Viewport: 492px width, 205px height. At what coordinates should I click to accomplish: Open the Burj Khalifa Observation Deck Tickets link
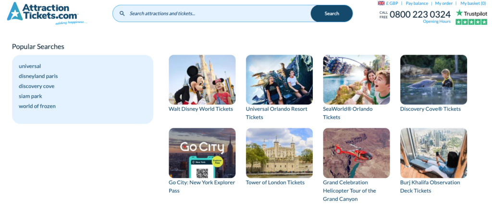tap(430, 186)
